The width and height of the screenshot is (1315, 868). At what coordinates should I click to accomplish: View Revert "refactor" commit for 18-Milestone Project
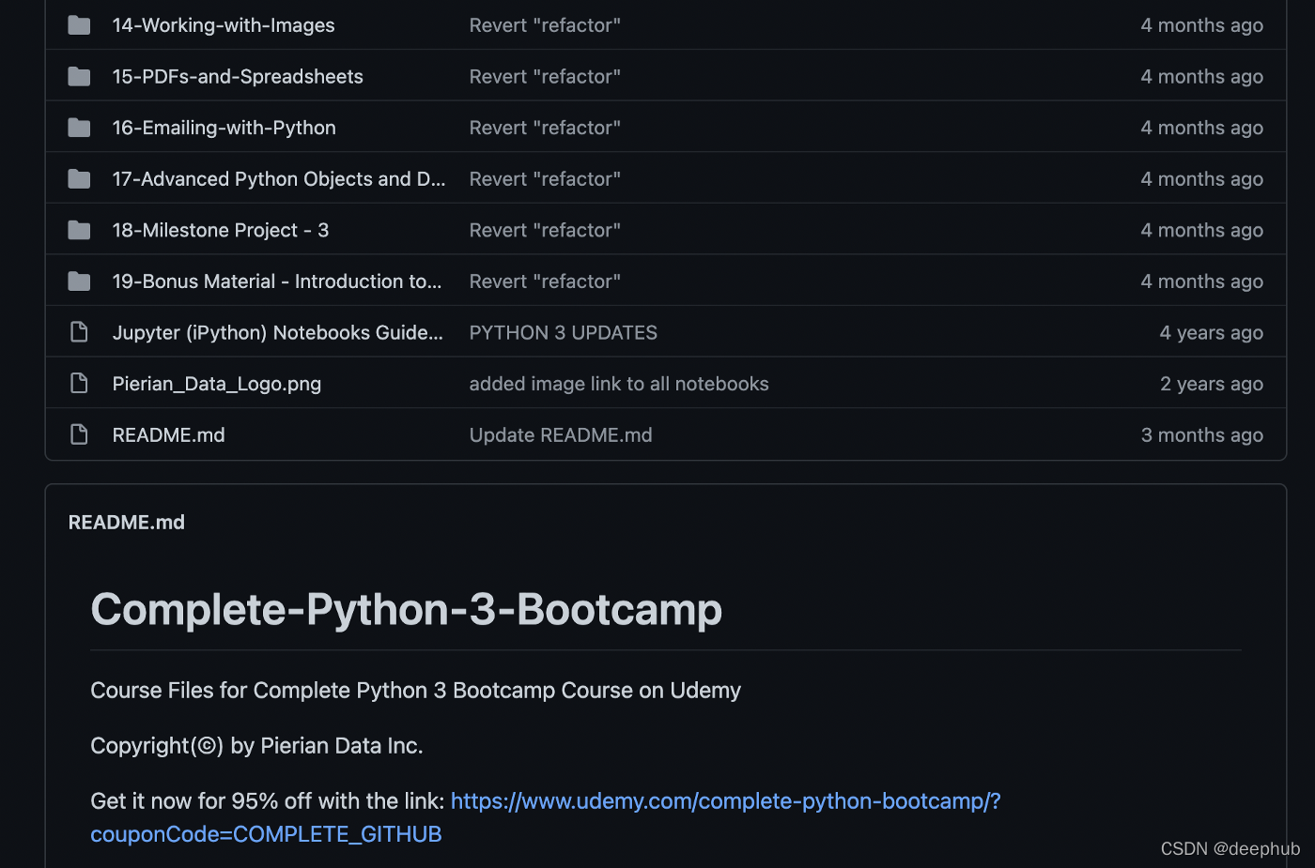pyautogui.click(x=545, y=230)
